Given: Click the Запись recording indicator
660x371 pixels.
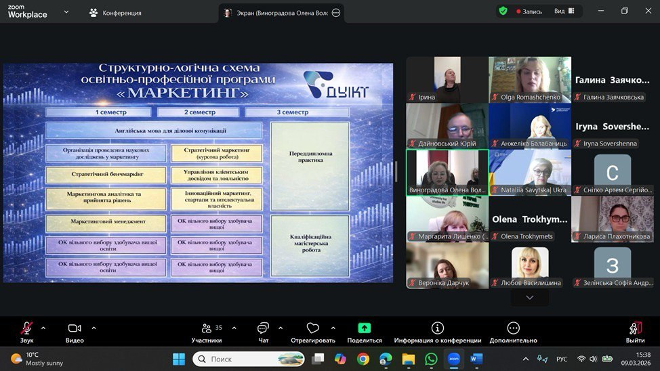Looking at the screenshot, I should [529, 12].
